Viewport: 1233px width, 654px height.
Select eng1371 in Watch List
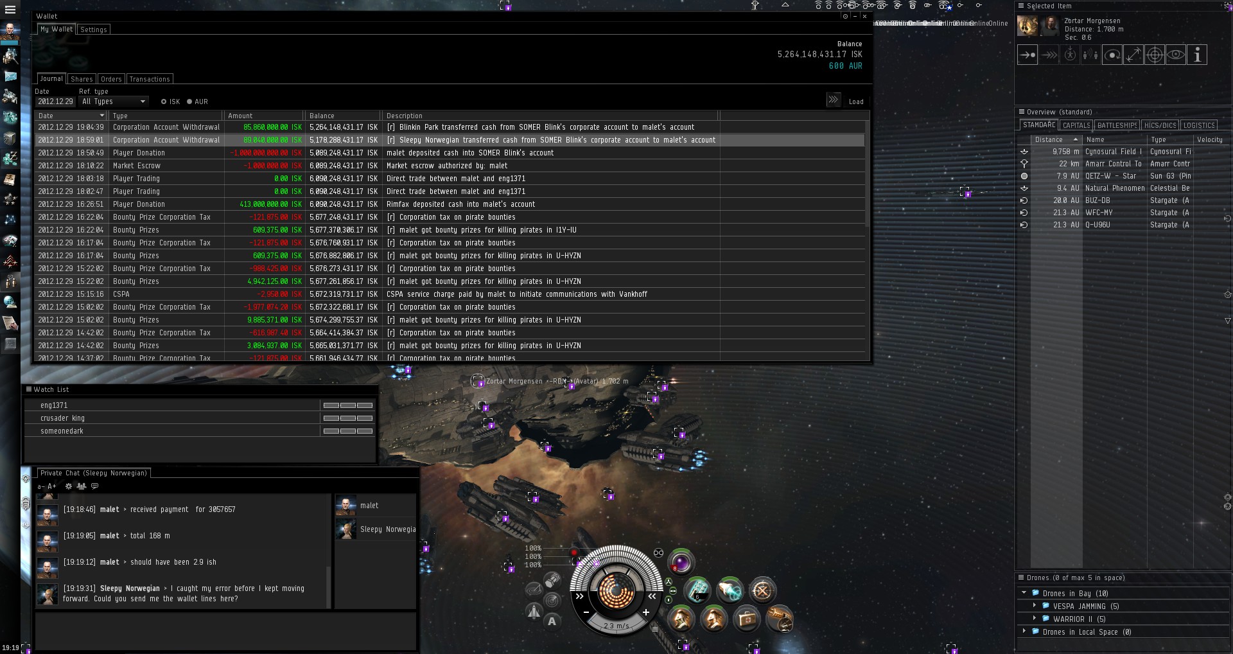200,405
